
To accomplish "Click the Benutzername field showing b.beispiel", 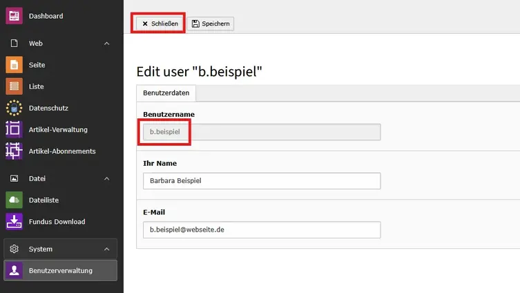I will pyautogui.click(x=261, y=132).
